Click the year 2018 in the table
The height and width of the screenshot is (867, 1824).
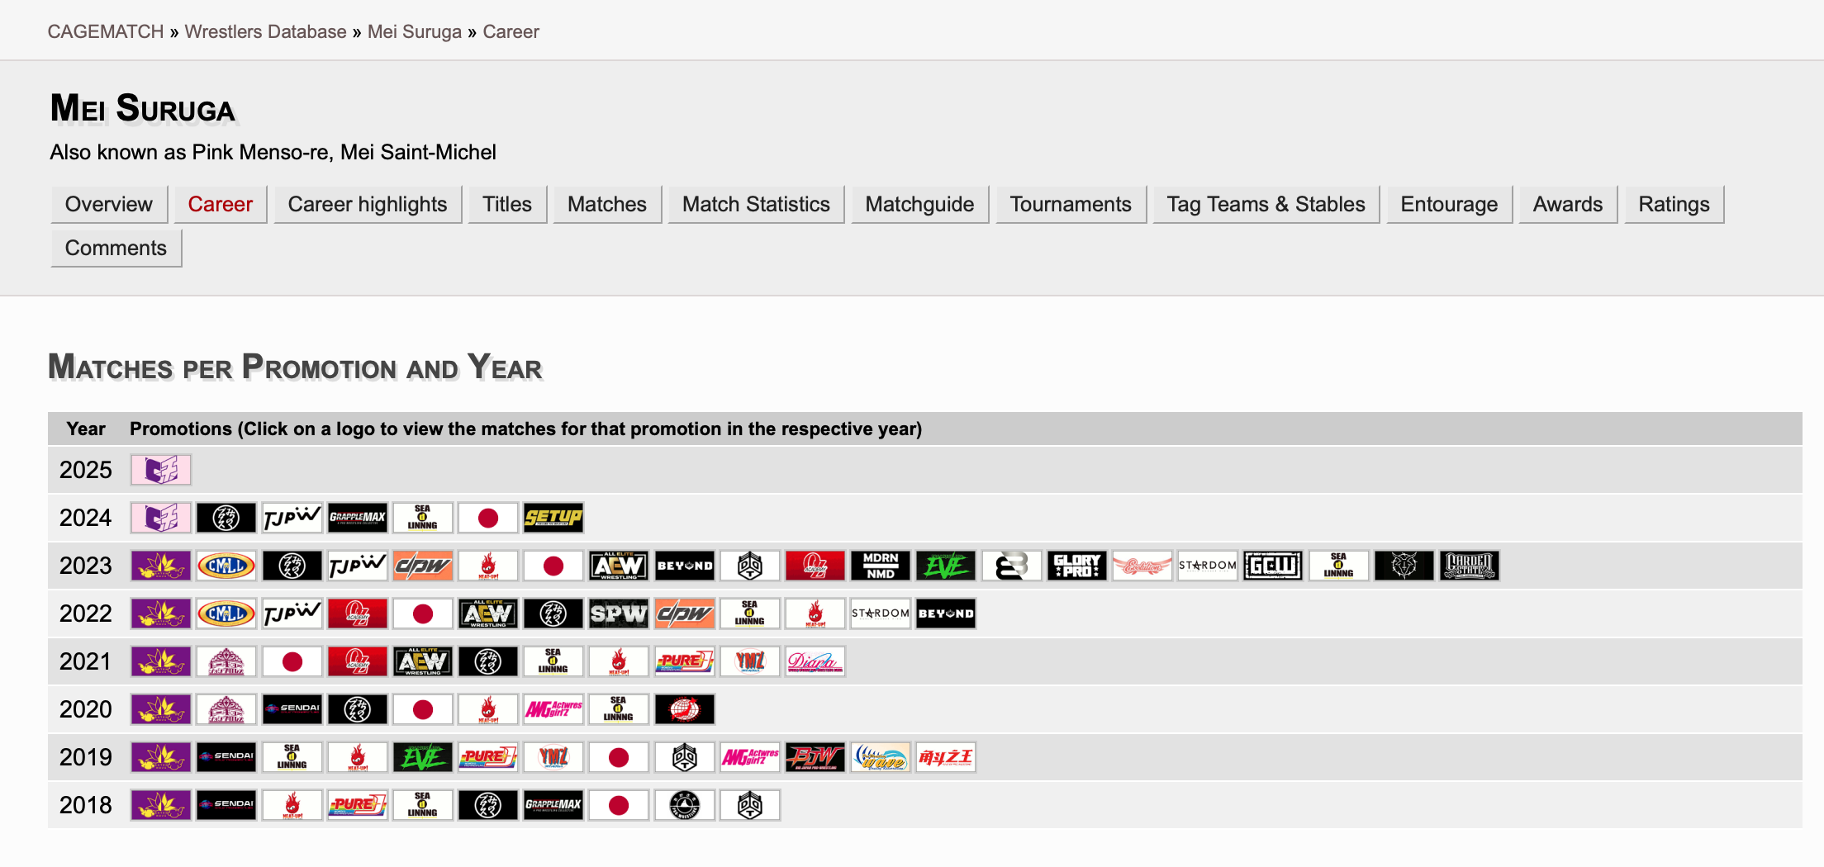(x=85, y=805)
